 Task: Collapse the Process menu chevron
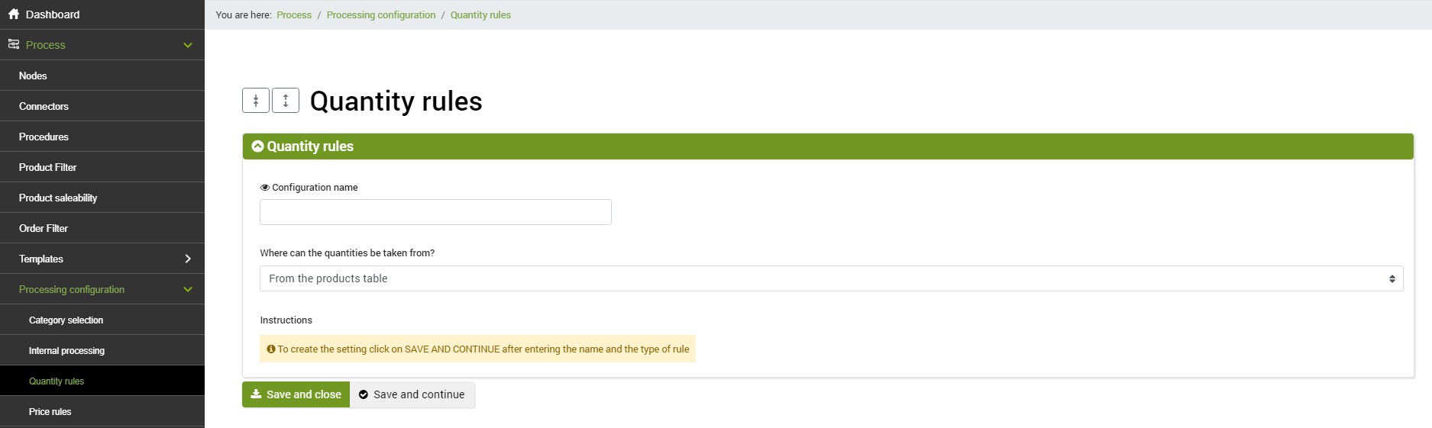188,45
